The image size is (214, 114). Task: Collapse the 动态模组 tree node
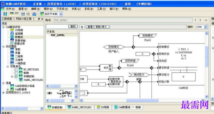point(3,46)
